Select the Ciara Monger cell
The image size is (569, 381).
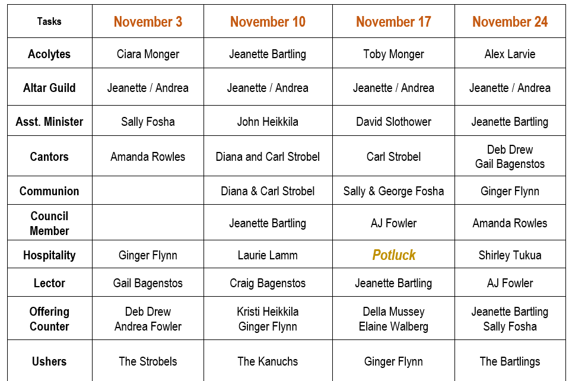(x=148, y=53)
